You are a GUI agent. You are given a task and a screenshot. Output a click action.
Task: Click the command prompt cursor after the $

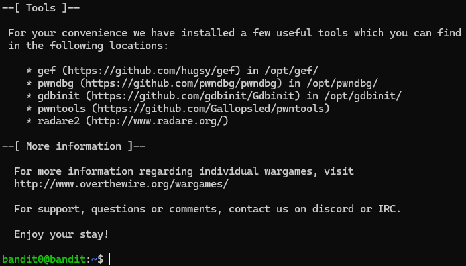[x=111, y=259]
